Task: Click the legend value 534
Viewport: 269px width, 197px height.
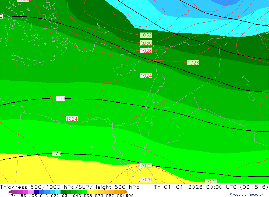Action: point(66,196)
